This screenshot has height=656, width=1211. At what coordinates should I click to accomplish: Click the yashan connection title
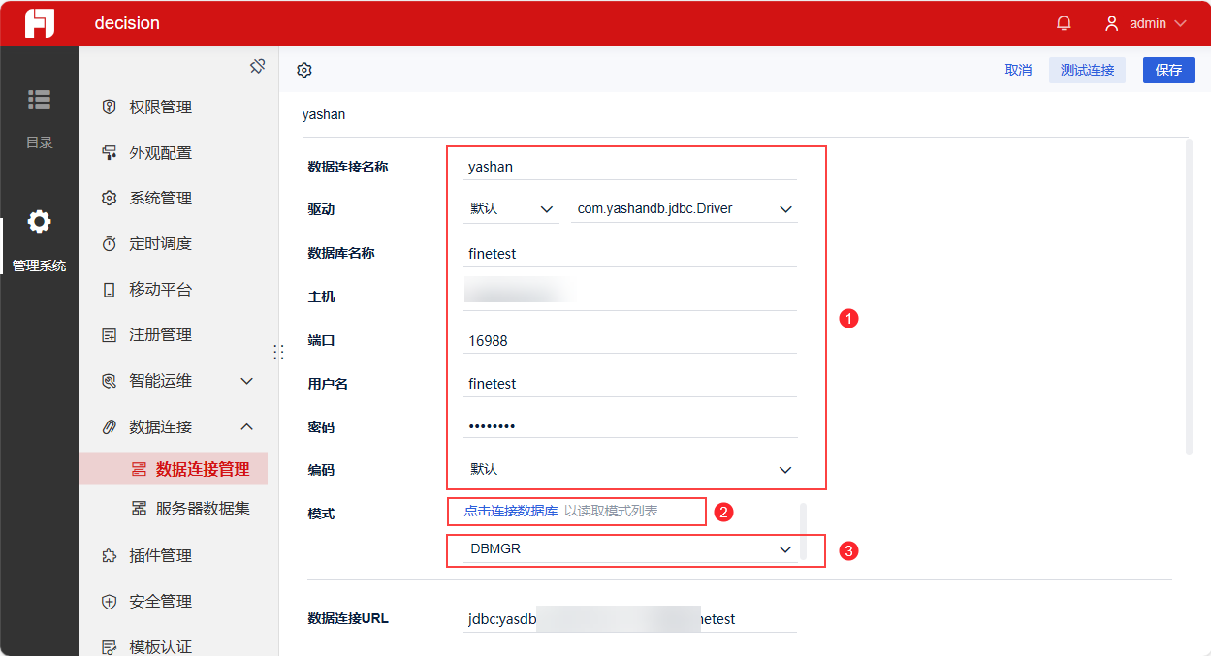pos(324,114)
